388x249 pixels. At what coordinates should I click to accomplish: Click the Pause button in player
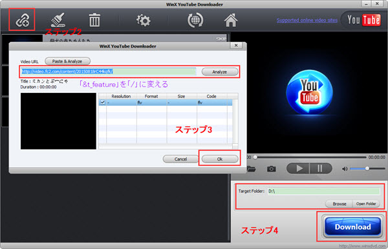(x=320, y=168)
